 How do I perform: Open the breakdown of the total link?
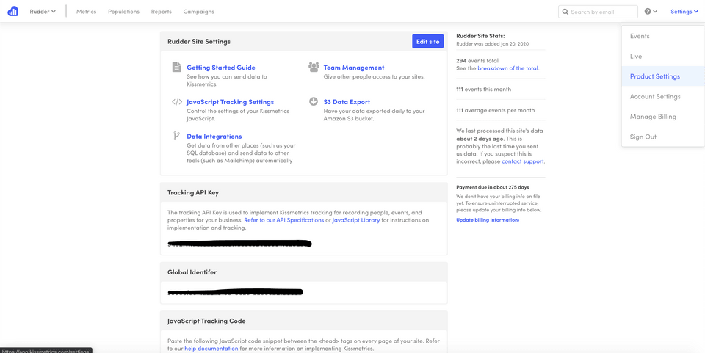pos(507,68)
